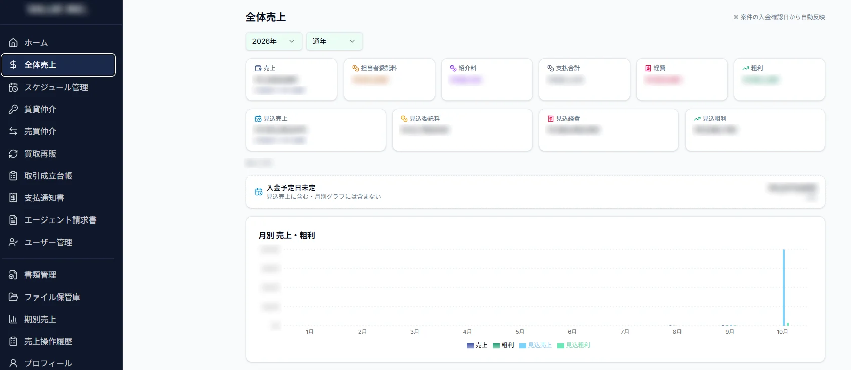Select 全体売上 in sidebar
The width and height of the screenshot is (851, 370).
point(58,65)
